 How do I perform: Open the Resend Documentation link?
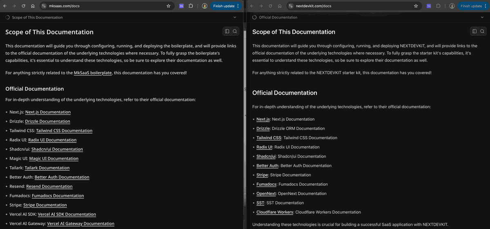pyautogui.click(x=49, y=186)
